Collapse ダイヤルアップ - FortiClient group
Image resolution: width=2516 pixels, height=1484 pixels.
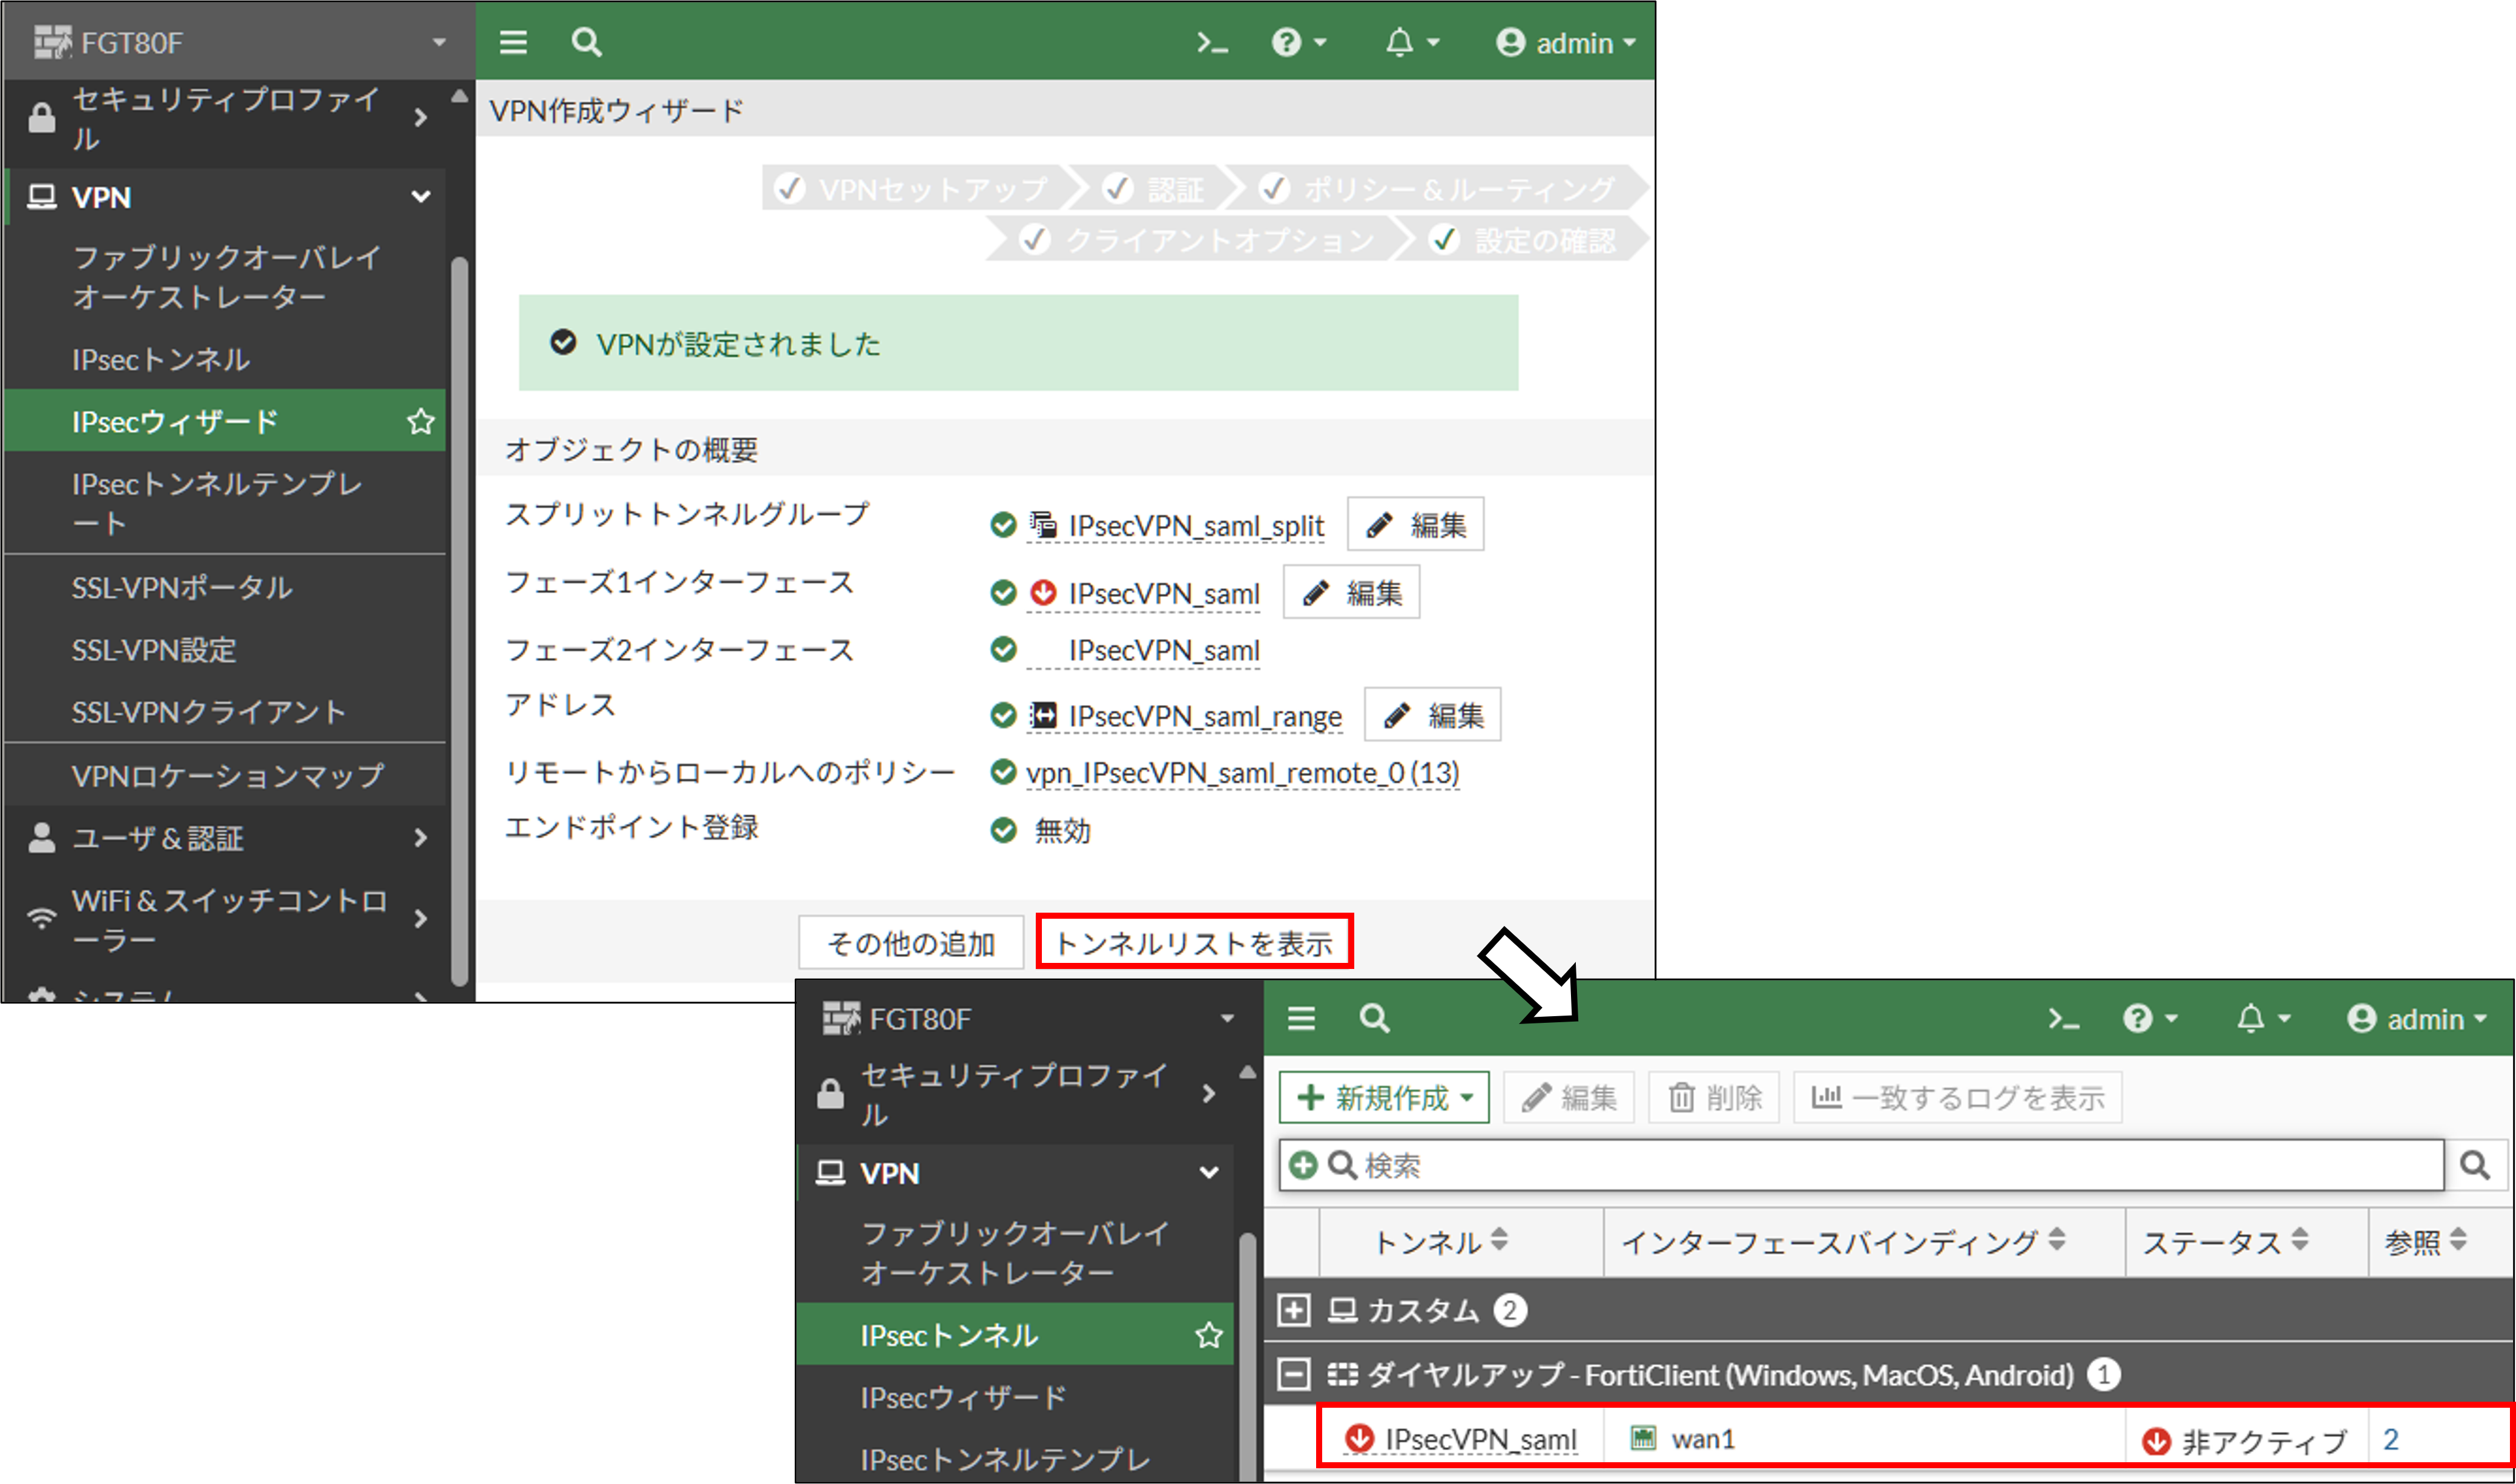(x=1293, y=1374)
